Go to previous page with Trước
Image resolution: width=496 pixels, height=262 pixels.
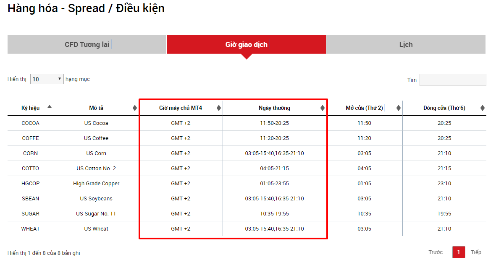point(436,252)
